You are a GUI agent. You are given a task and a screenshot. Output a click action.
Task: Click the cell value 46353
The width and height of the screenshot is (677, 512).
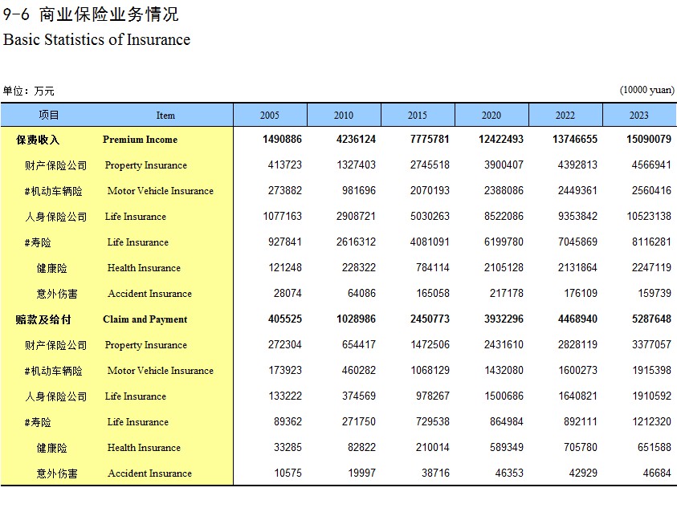tap(509, 473)
